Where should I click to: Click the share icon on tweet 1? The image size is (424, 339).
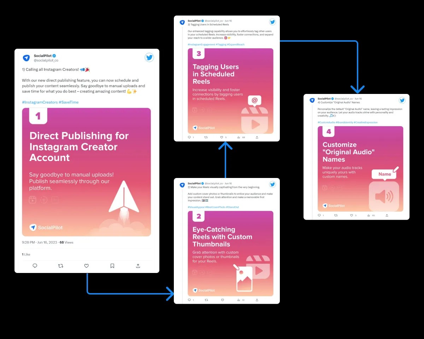click(x=138, y=266)
